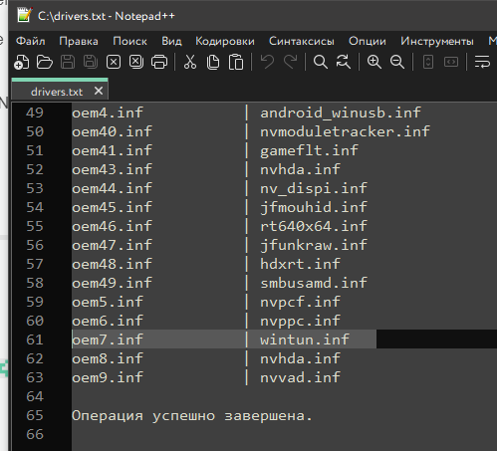Cut selection with the scissors icon

click(190, 62)
